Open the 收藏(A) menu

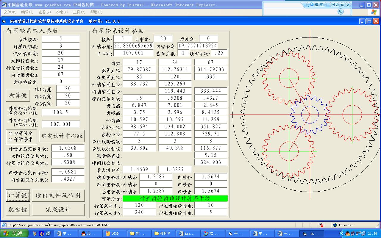tap(62, 12)
